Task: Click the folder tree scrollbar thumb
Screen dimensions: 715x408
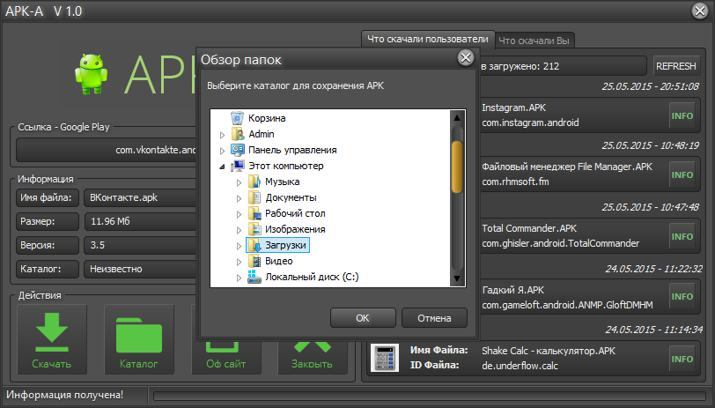Action: click(x=457, y=167)
